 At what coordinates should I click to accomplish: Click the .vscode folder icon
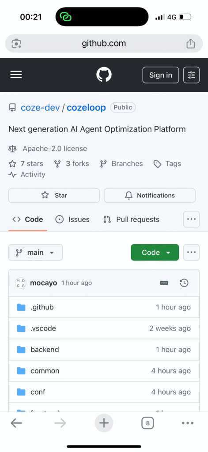coord(21,328)
